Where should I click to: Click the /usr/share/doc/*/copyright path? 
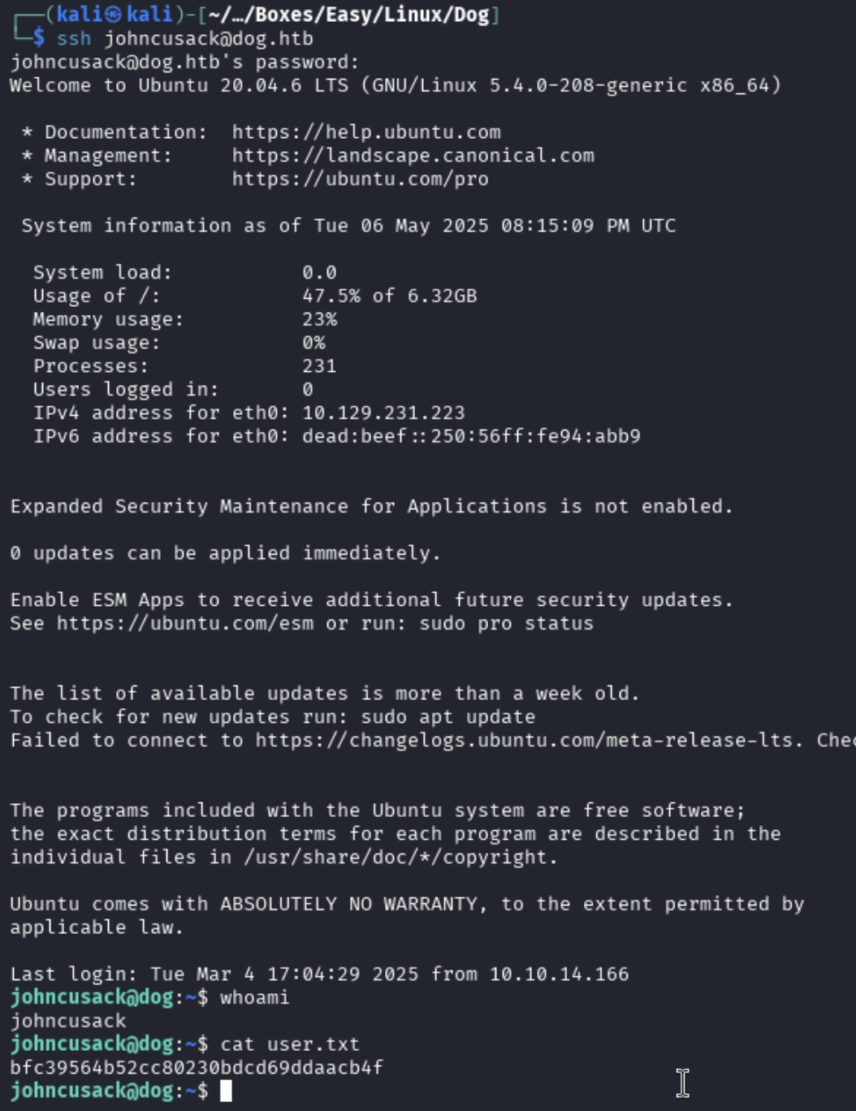[x=395, y=858]
